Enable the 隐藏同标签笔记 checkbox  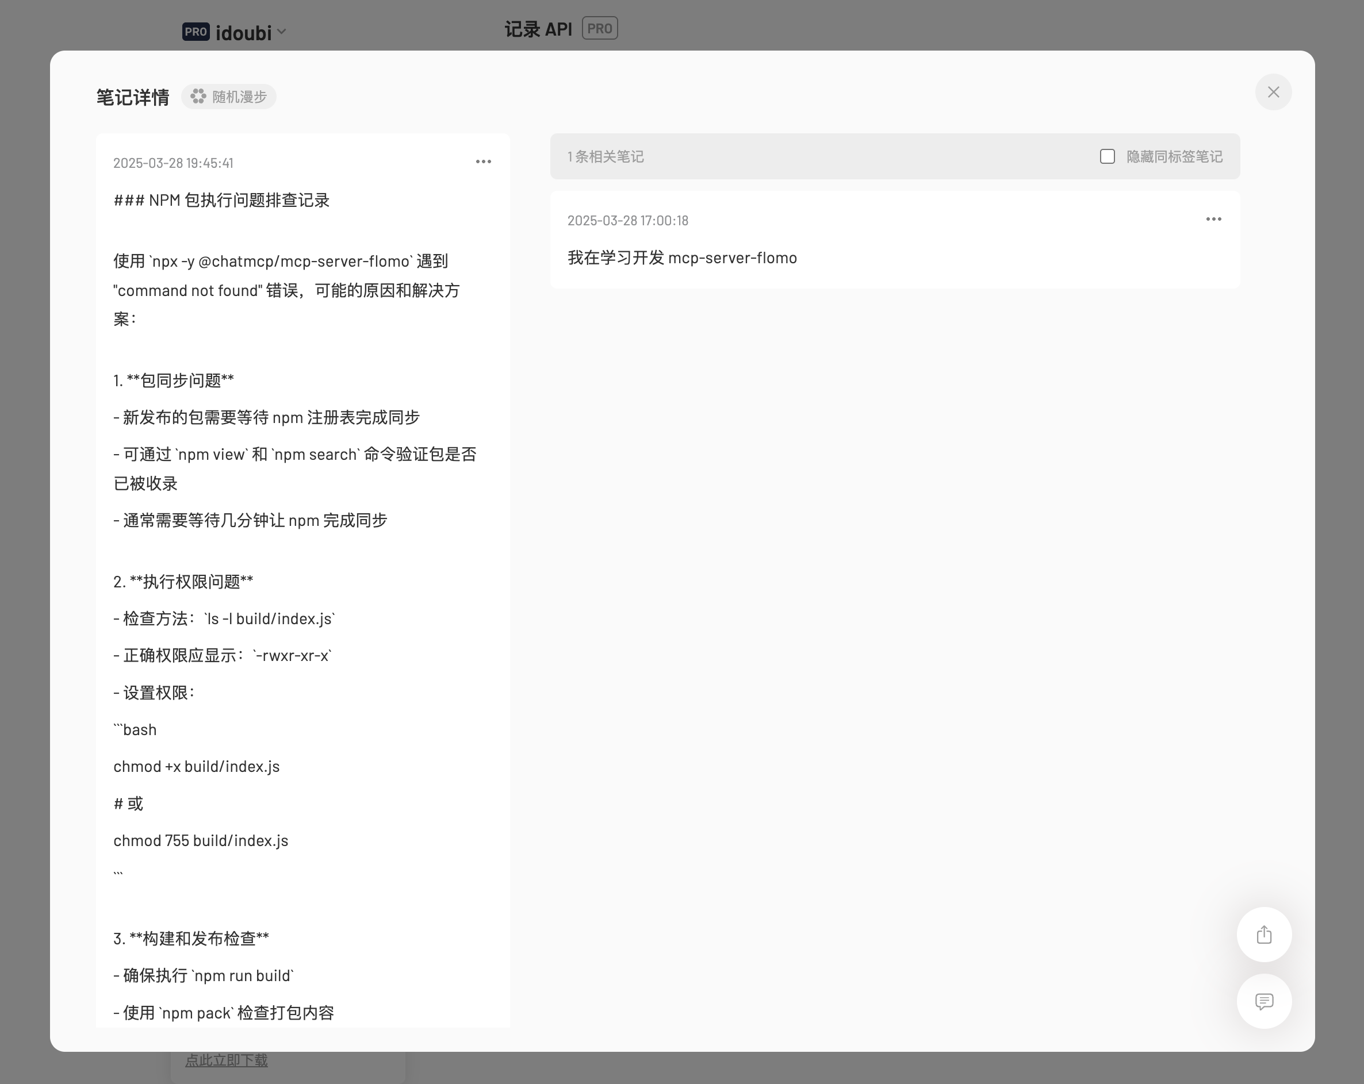point(1107,156)
